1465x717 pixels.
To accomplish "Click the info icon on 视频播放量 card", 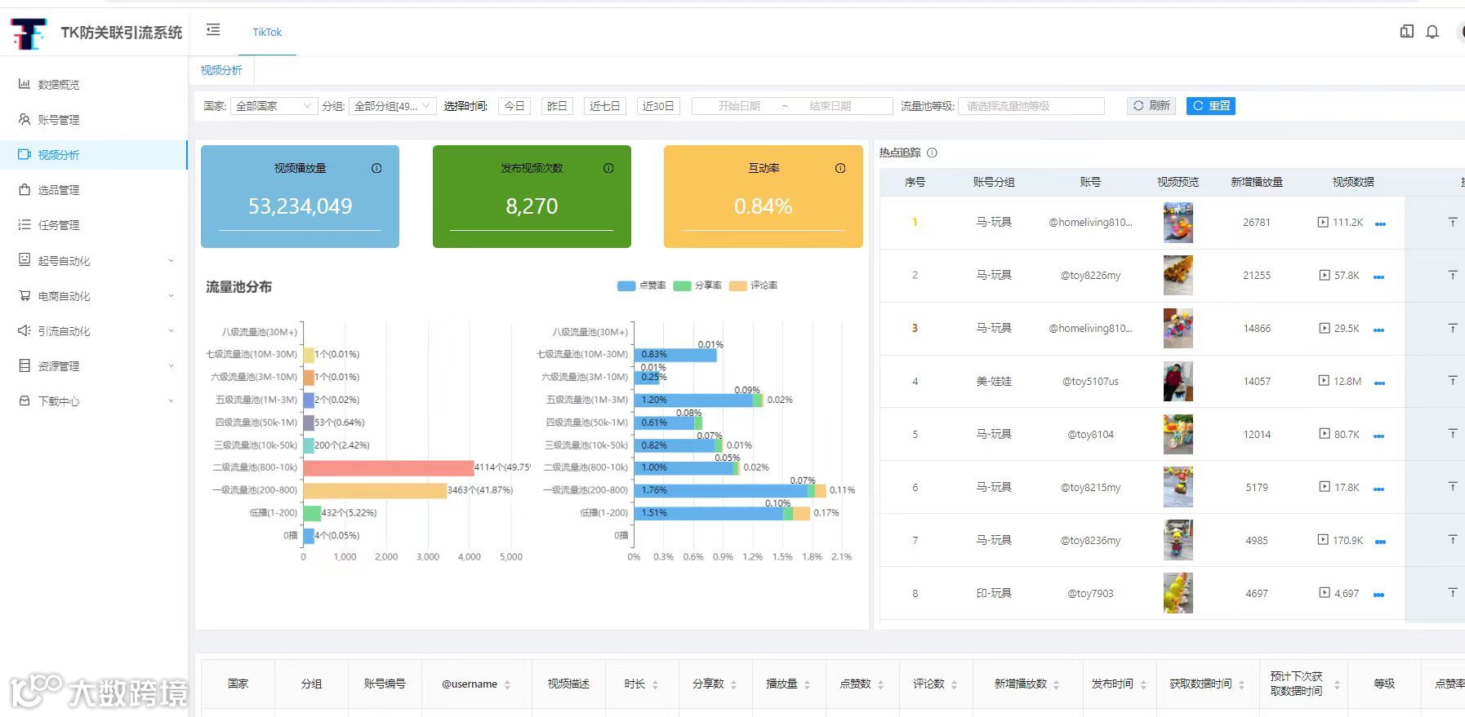I will 376,168.
